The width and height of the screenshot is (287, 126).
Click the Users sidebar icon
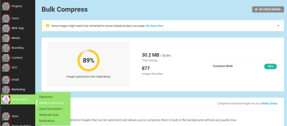click(x=6, y=18)
